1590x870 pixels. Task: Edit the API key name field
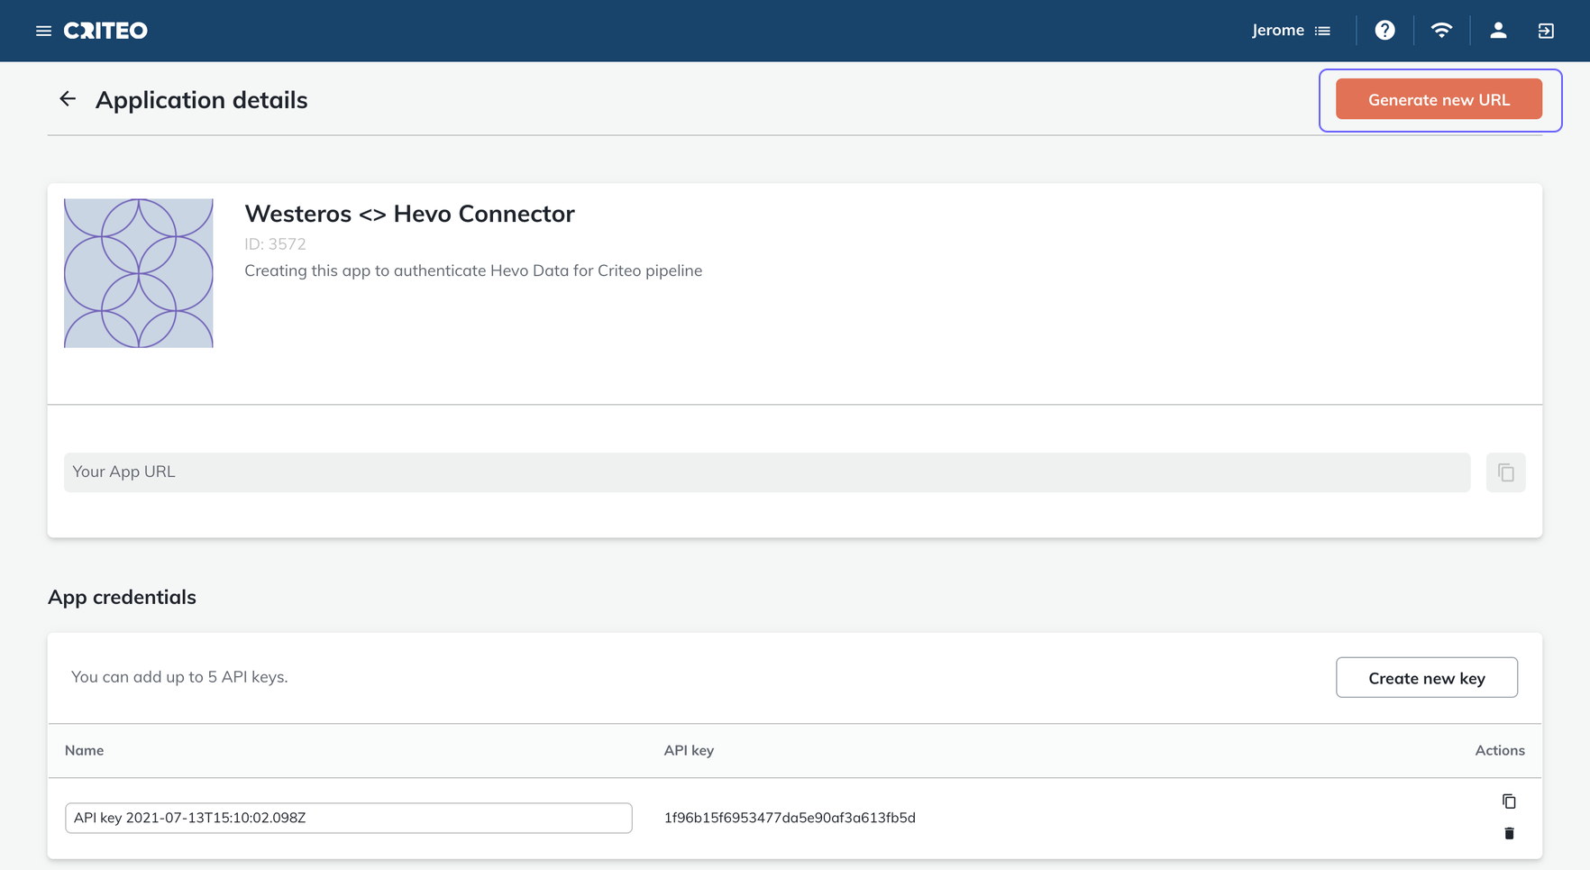click(349, 818)
